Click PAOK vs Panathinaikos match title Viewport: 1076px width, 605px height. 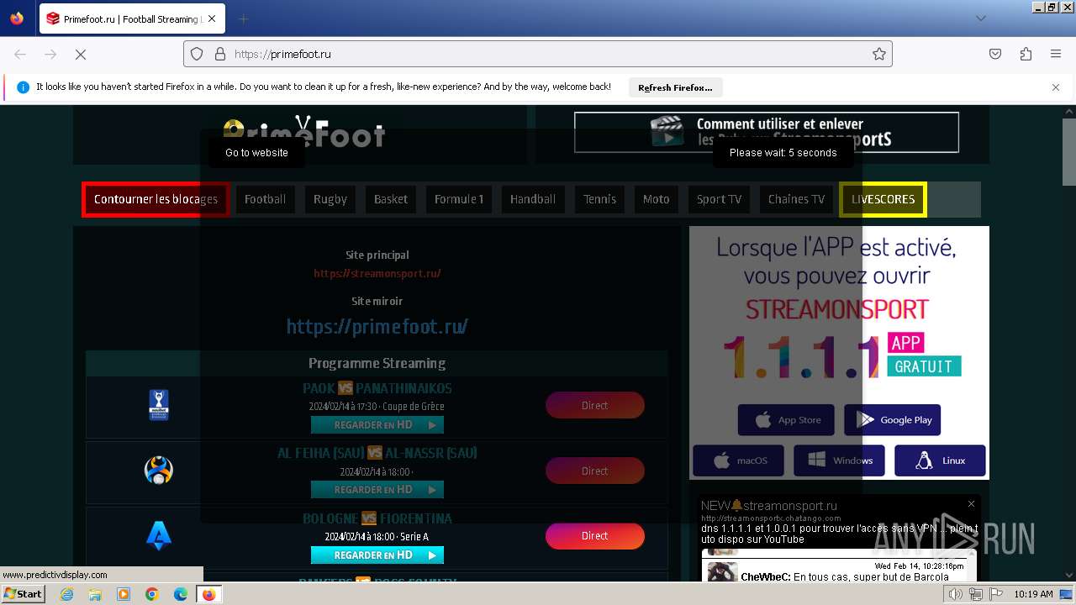click(x=377, y=388)
